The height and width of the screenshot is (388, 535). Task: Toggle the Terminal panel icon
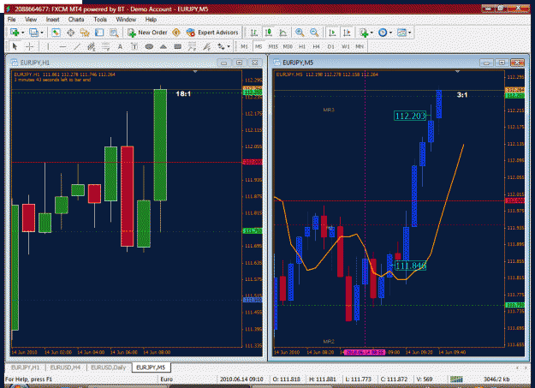[x=99, y=33]
